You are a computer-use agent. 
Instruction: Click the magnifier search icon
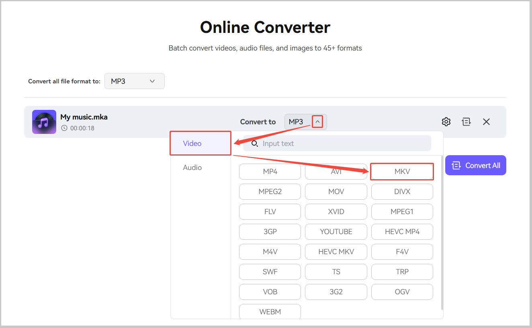click(254, 143)
